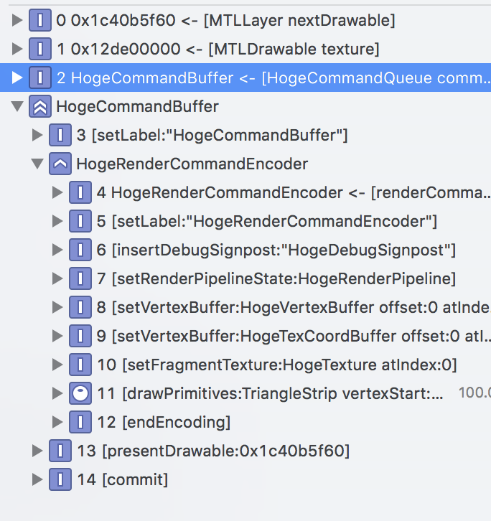Viewport: 491px width, 521px height.
Task: Collapse the HogeRenderCommandEncoder group
Action: click(37, 164)
